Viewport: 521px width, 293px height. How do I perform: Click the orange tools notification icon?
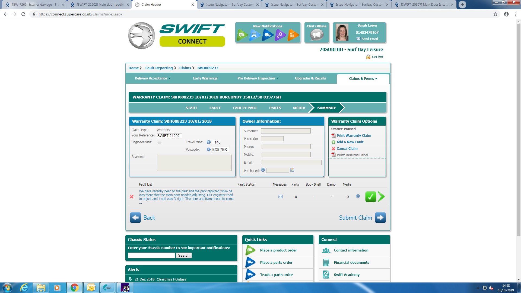(293, 35)
